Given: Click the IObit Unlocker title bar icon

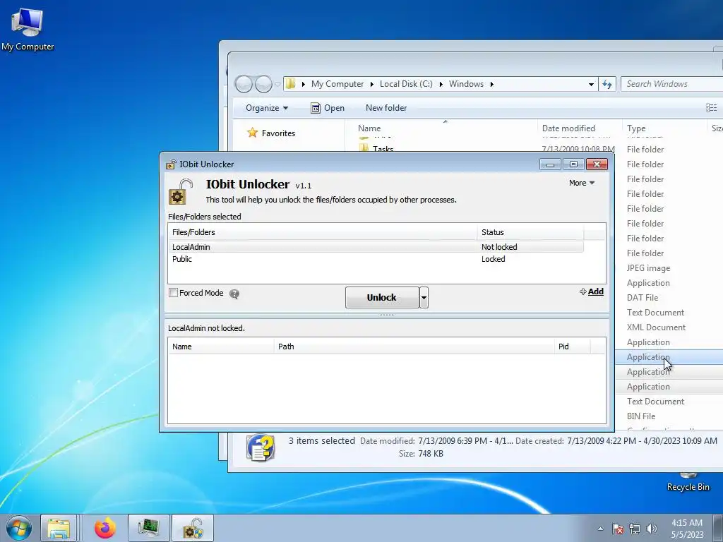Looking at the screenshot, I should click(x=171, y=164).
